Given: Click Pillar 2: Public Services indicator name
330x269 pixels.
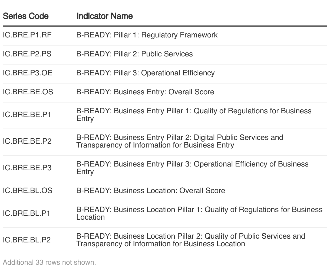Looking at the screenshot, I should tap(134, 54).
